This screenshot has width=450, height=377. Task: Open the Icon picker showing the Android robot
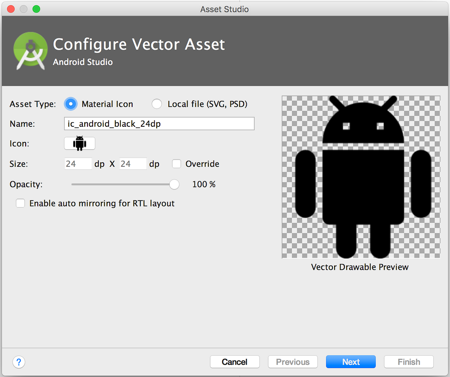[x=80, y=143]
